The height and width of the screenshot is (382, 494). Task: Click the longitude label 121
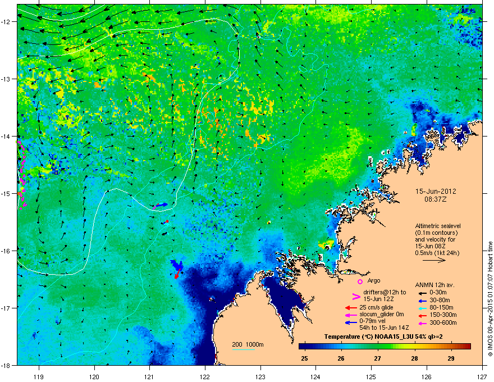point(150,376)
